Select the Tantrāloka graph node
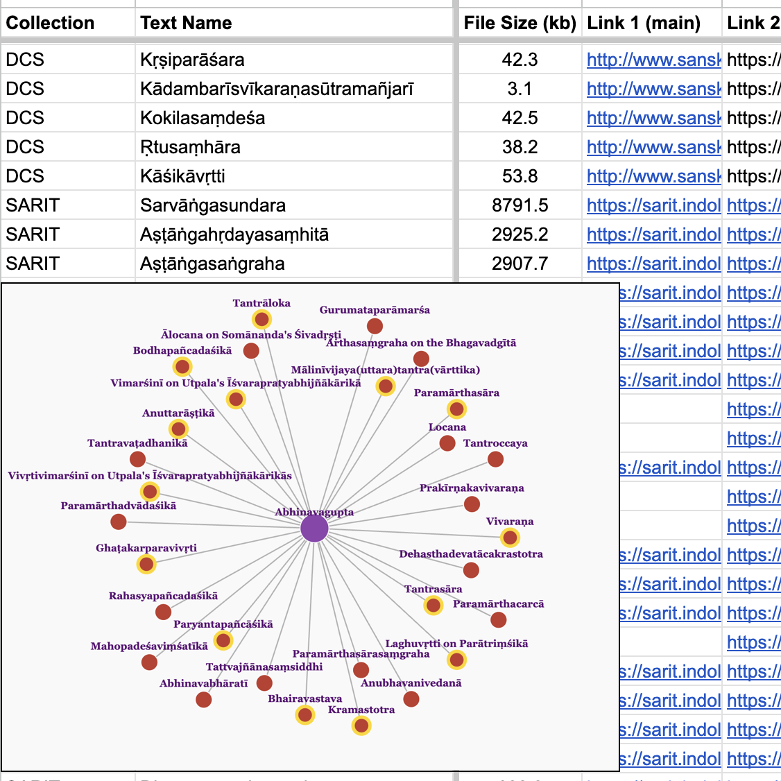 coord(261,319)
